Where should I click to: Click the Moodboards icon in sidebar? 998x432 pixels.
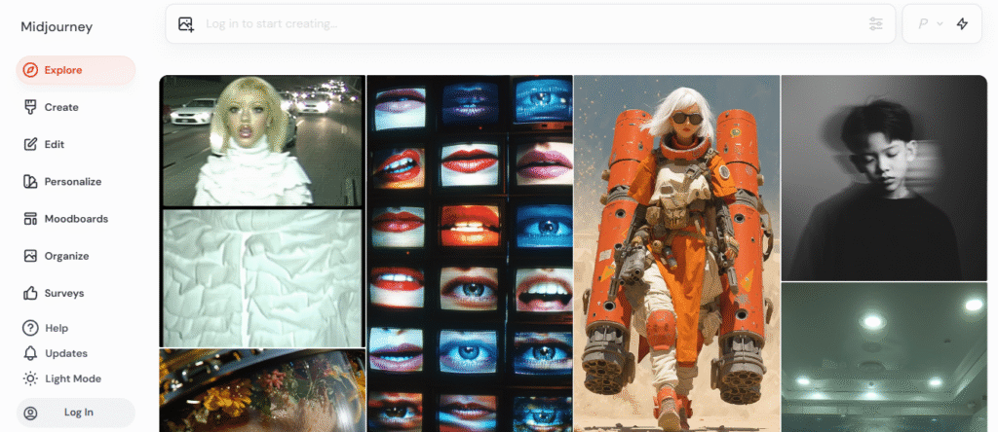click(x=30, y=219)
